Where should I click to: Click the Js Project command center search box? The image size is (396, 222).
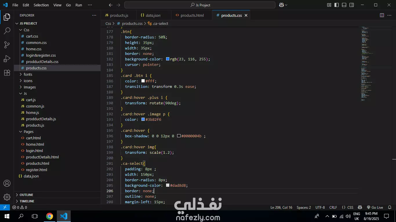coord(200,5)
